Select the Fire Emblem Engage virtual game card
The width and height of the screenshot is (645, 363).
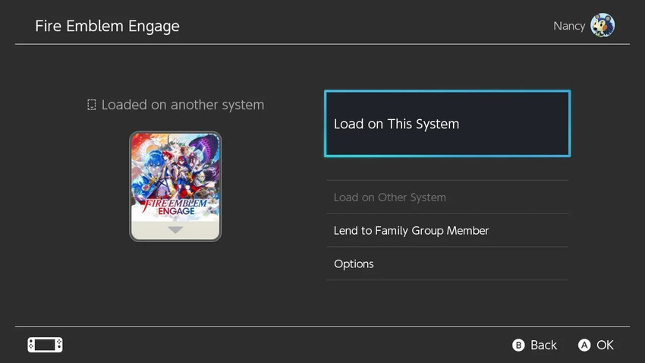(175, 187)
